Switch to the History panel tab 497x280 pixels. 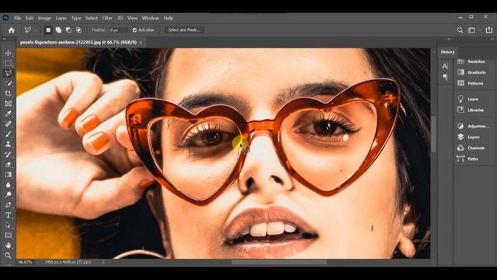point(447,52)
